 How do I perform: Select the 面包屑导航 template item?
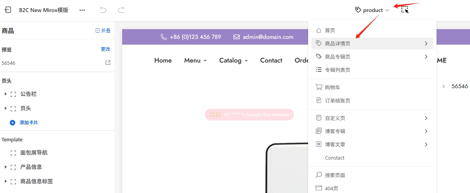34,153
